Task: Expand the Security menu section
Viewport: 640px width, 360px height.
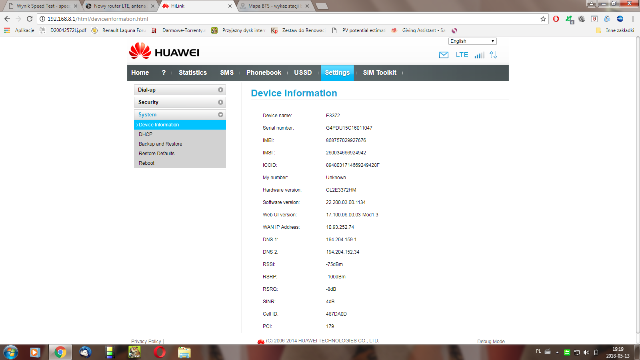Action: (x=180, y=102)
